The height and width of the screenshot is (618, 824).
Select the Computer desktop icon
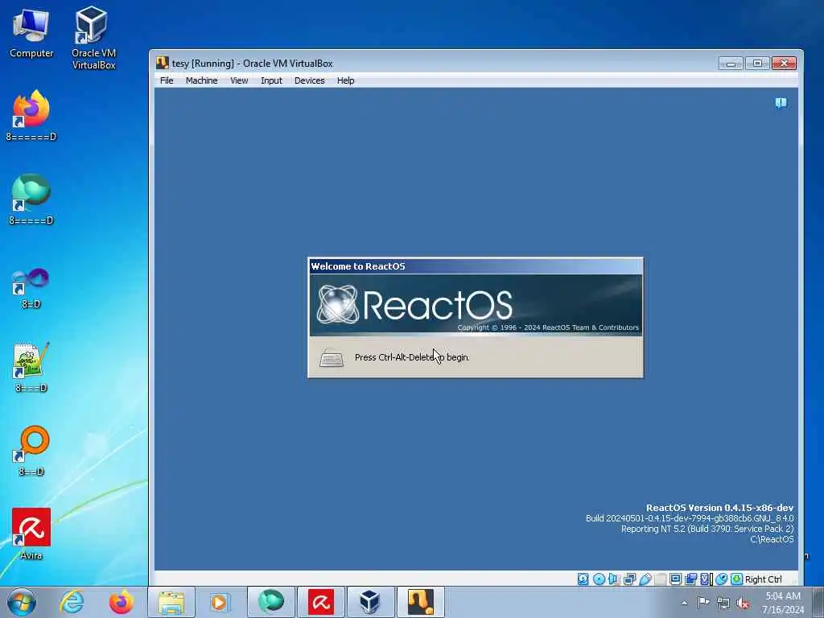click(31, 33)
